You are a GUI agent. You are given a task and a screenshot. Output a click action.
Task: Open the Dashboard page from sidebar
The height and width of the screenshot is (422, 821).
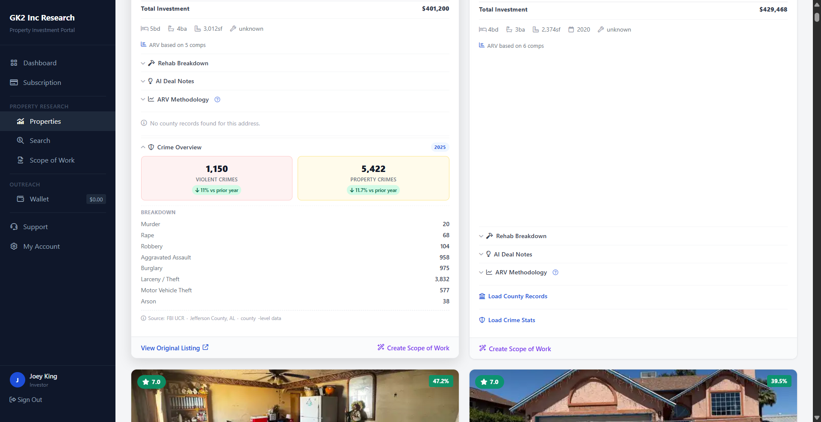40,63
